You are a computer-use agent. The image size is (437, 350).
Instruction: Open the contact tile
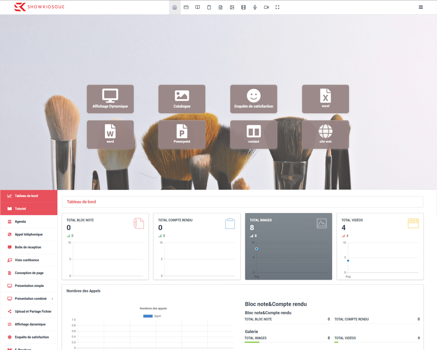click(254, 134)
